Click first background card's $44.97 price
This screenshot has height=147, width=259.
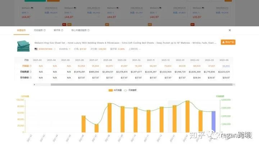tap(26, 17)
